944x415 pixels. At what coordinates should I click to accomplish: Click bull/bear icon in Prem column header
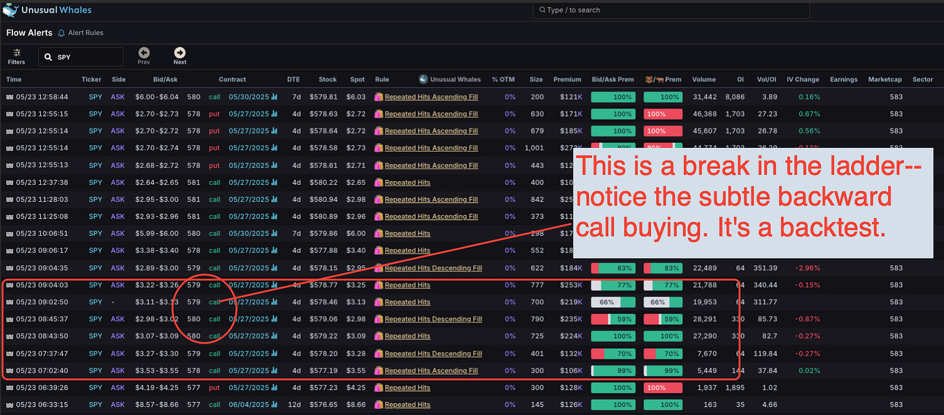pyautogui.click(x=654, y=79)
